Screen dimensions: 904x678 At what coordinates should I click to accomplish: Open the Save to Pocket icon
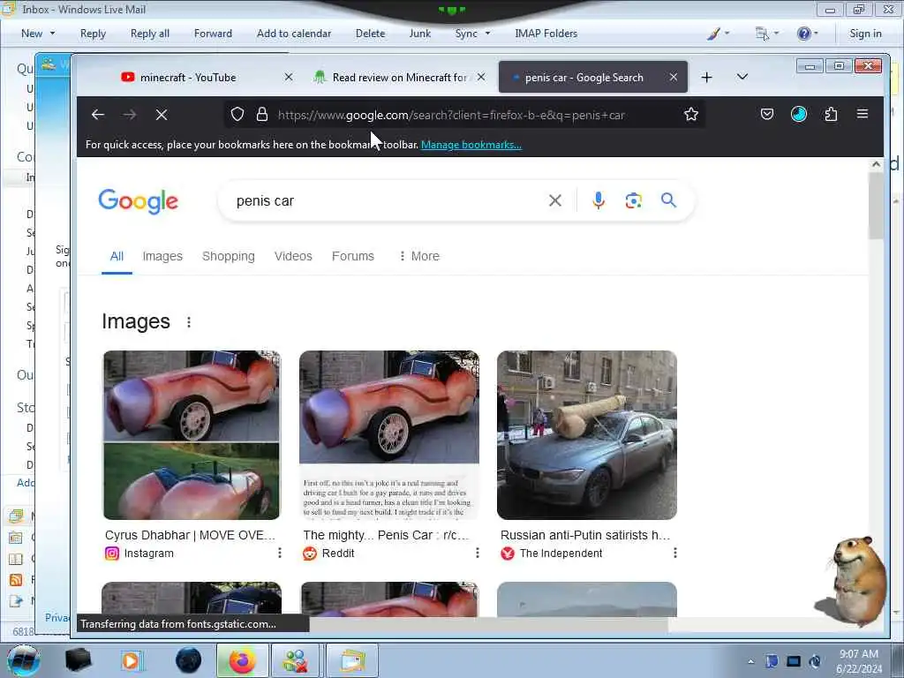click(x=767, y=114)
